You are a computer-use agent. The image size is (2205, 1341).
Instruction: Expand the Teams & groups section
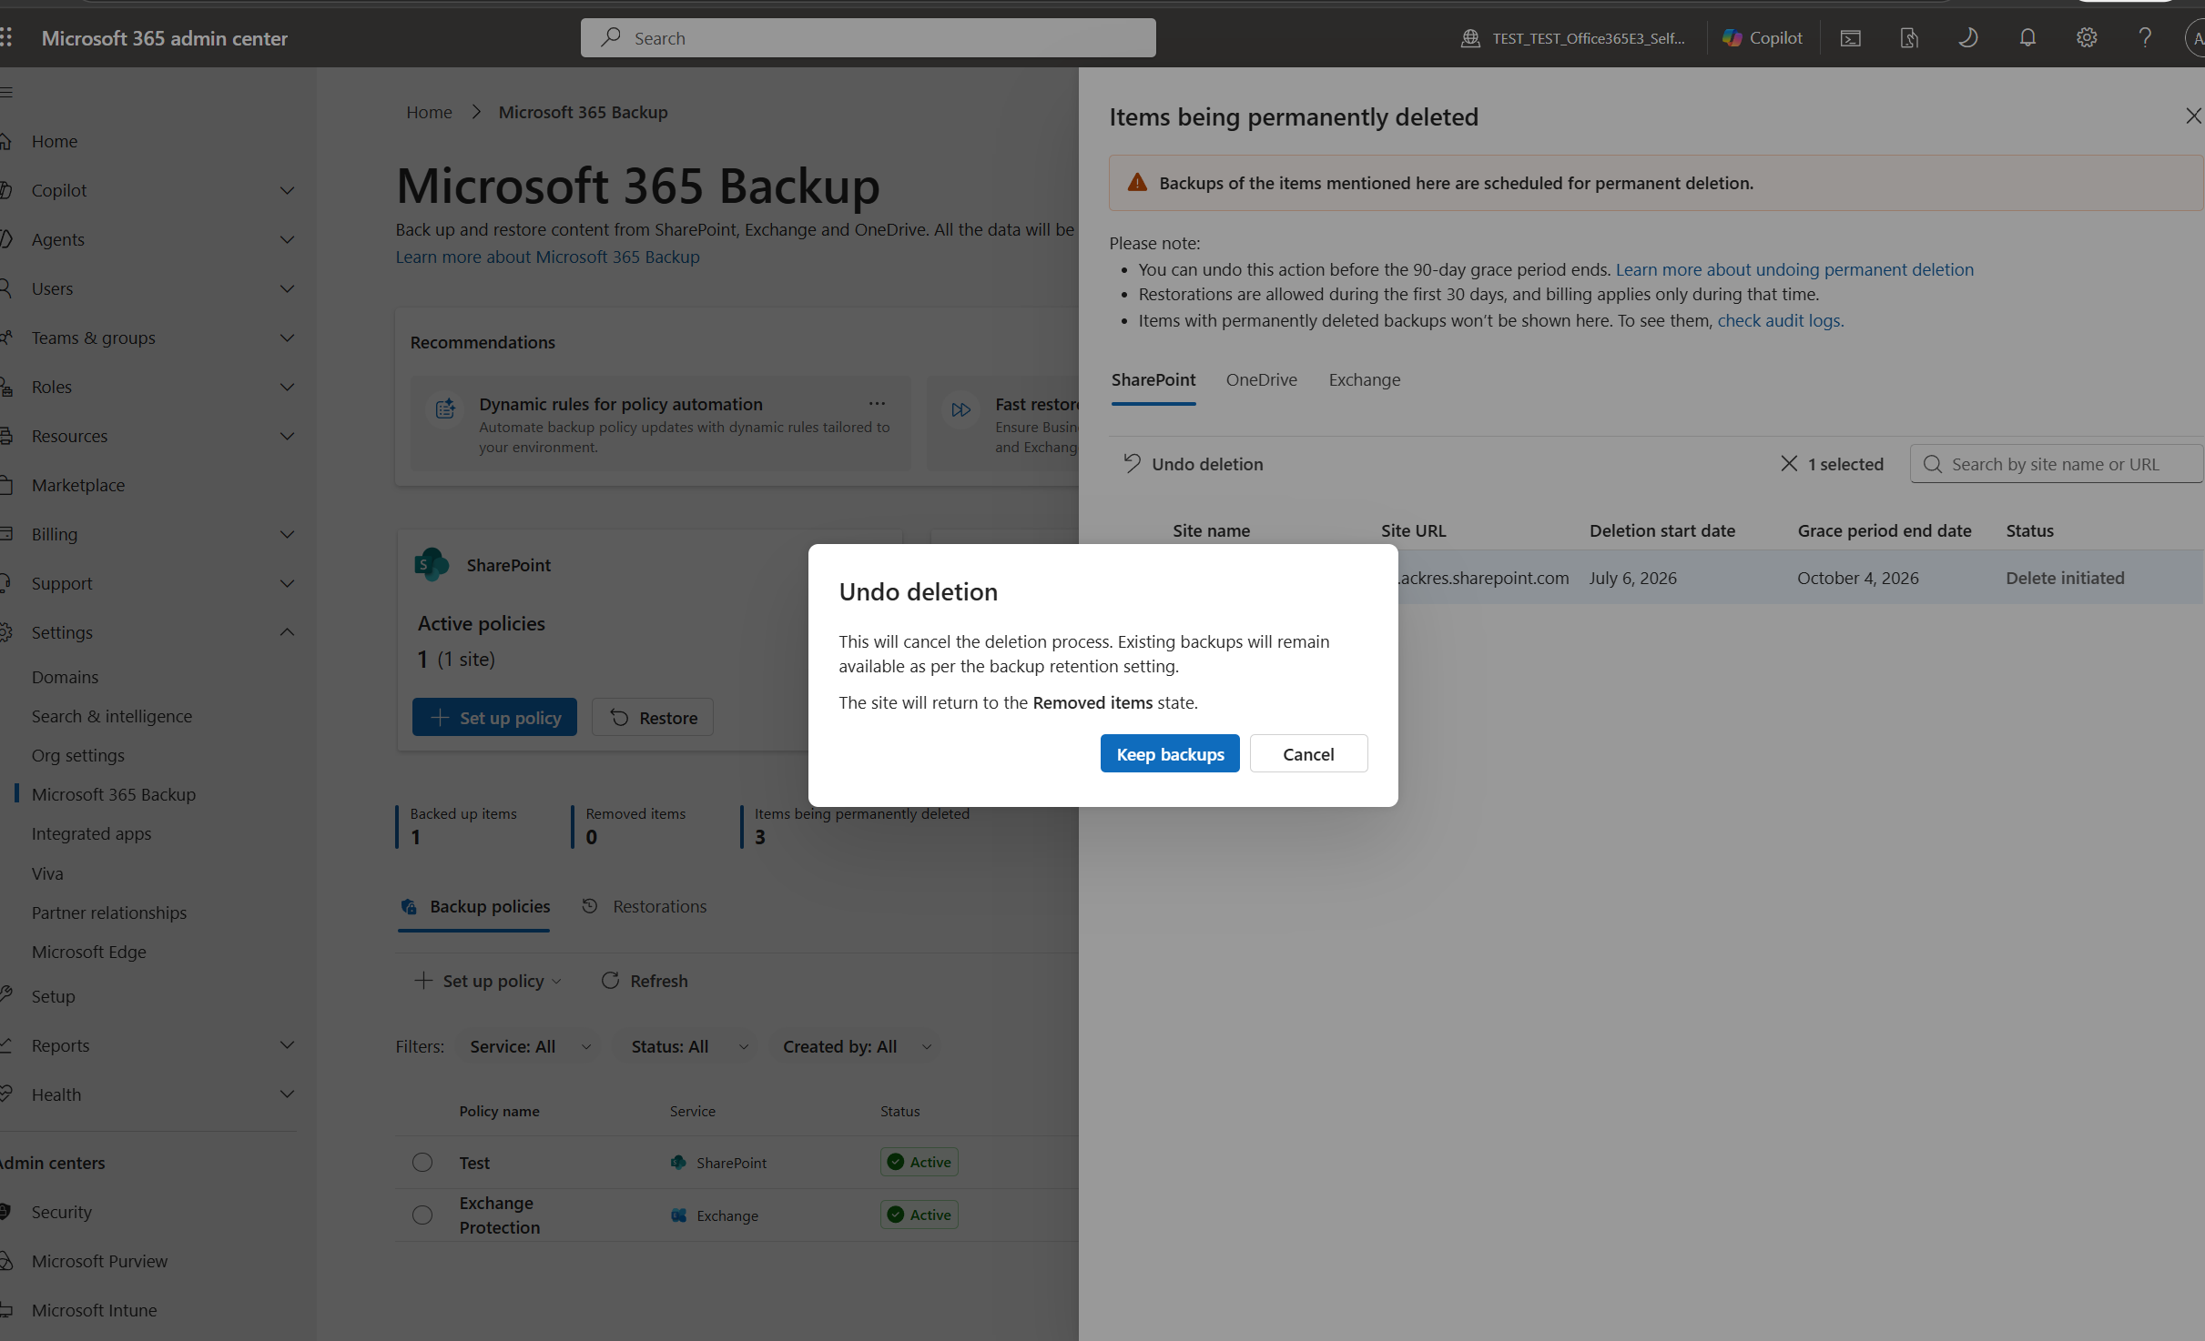pos(287,338)
